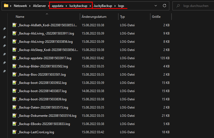Navigate to luckybackup breadcrumb segment
Image resolution: width=214 pixels, height=138 pixels.
click(x=78, y=6)
